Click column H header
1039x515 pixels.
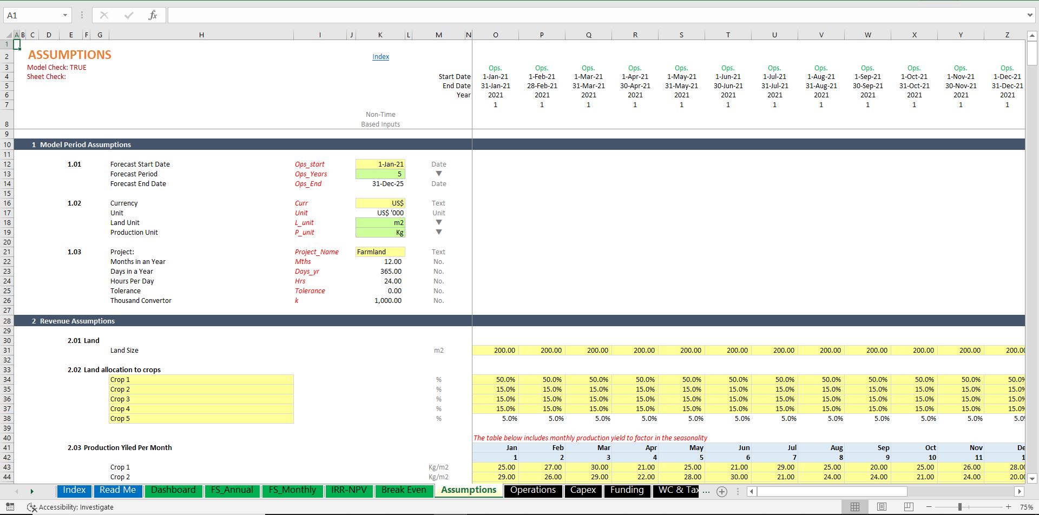click(x=201, y=35)
